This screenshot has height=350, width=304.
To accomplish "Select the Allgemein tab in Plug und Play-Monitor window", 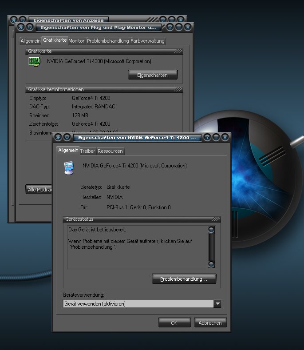I will (x=31, y=41).
